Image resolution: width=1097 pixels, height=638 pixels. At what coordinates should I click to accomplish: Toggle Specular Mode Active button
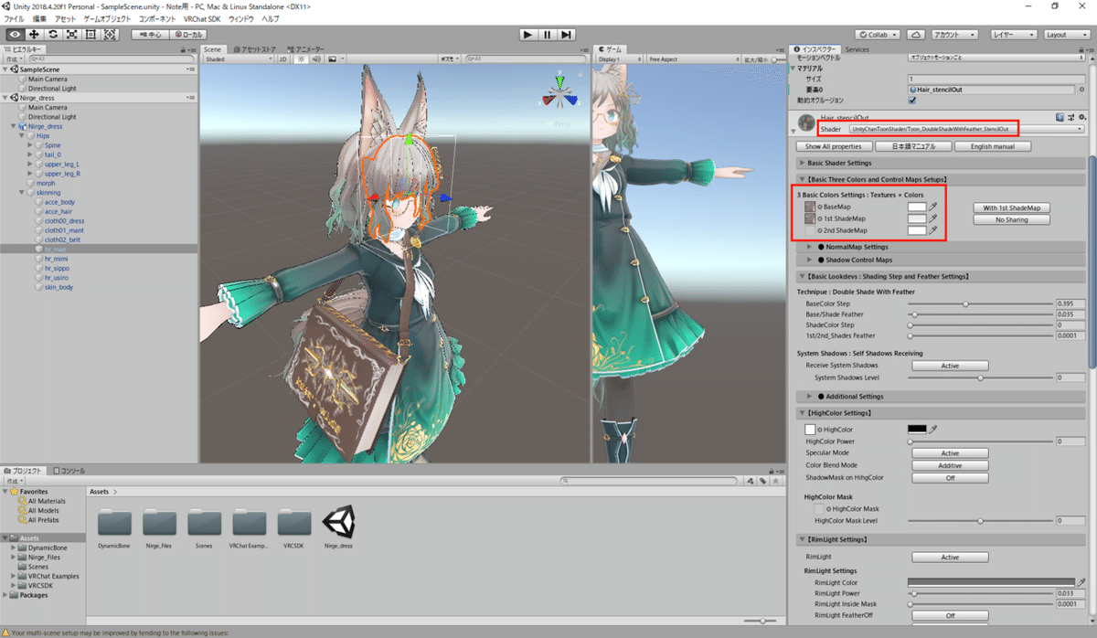950,453
